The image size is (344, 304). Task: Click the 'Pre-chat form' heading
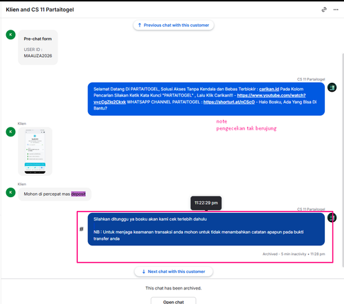38,39
